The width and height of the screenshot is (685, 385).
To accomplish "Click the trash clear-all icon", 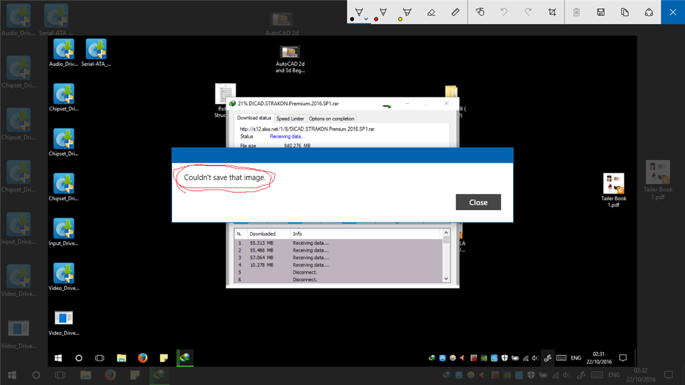I will click(x=577, y=12).
